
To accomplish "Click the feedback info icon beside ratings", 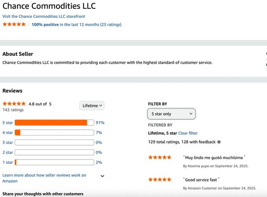I will (x=219, y=142).
